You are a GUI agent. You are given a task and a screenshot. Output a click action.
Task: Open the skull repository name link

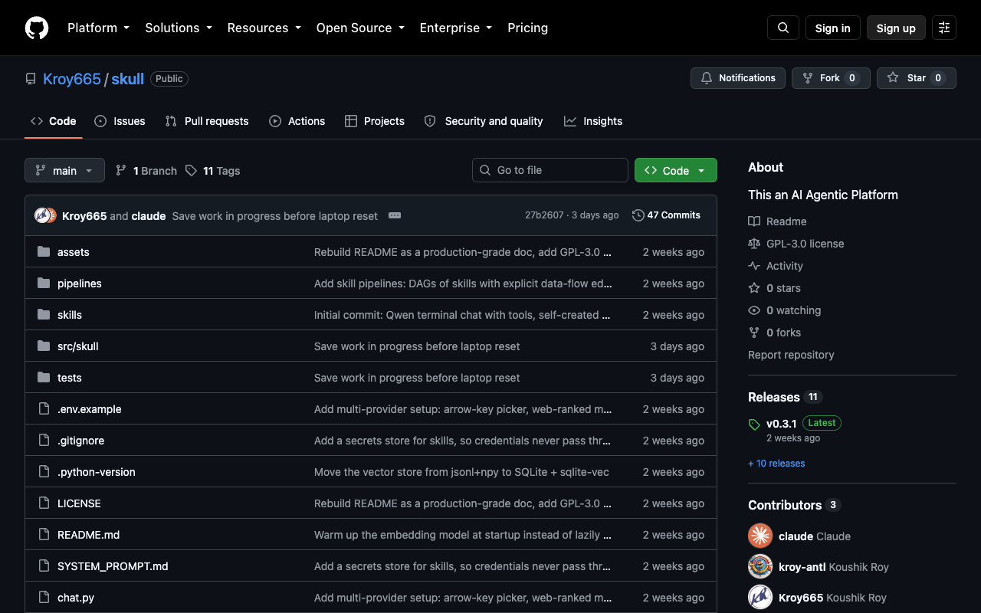[128, 79]
